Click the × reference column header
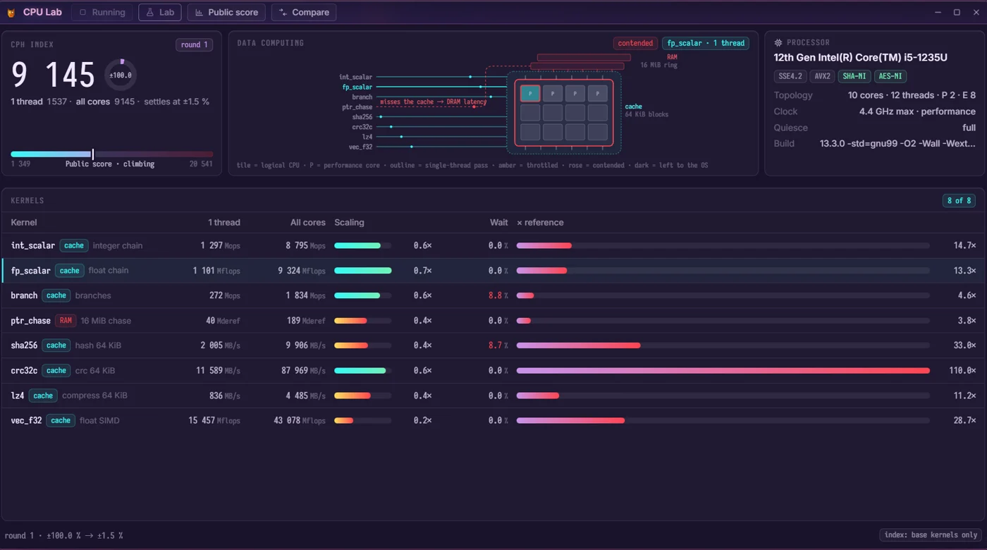Screen dimensions: 987x550 (540, 222)
